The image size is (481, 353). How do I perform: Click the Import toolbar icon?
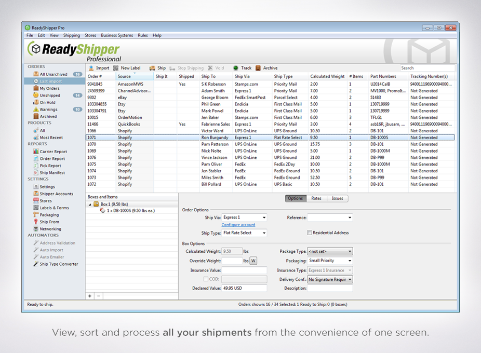(x=91, y=68)
